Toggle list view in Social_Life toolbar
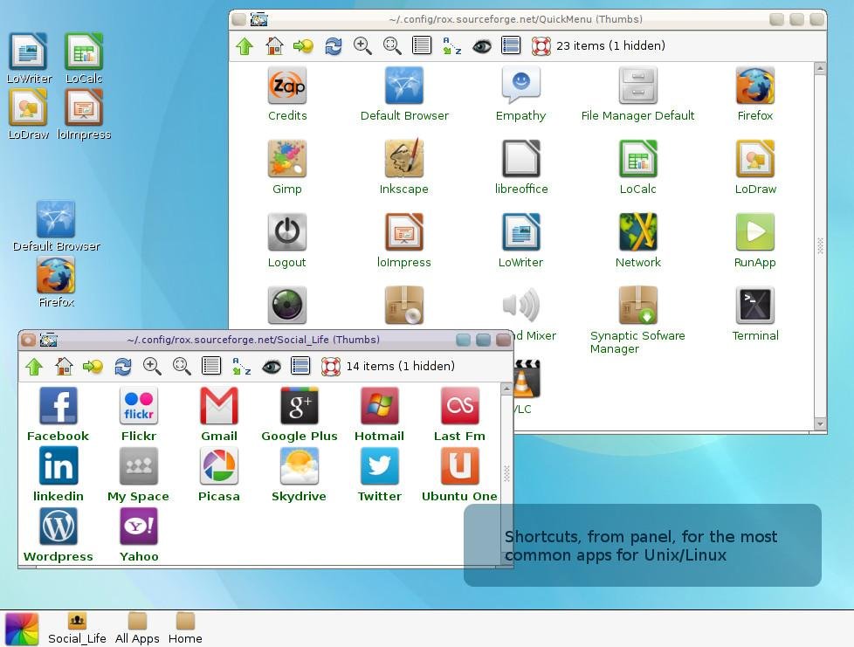The width and height of the screenshot is (854, 647). coord(211,366)
